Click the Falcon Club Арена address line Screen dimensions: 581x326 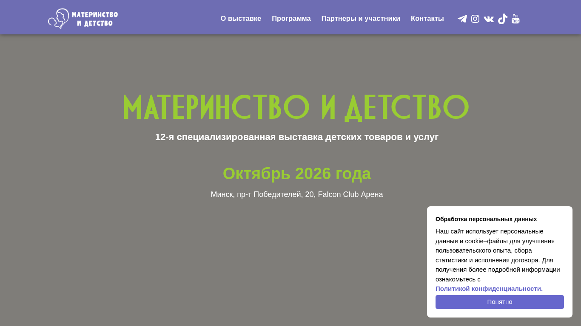pos(297,194)
